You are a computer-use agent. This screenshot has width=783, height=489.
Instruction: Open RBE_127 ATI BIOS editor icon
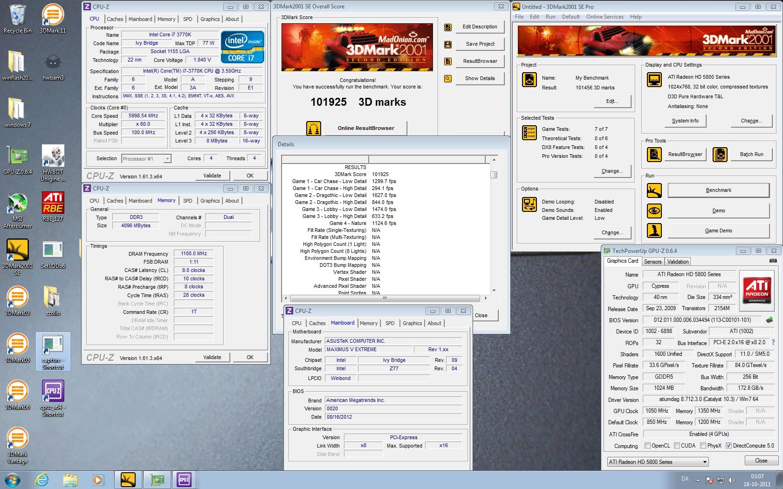[x=53, y=206]
